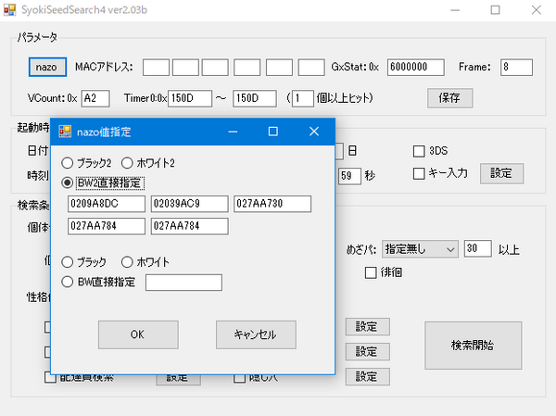Click the nazo button in the parameter section
Image resolution: width=556 pixels, height=416 pixels.
47,67
